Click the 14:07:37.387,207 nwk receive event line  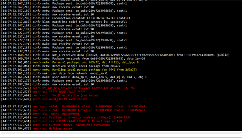pos(47,84)
